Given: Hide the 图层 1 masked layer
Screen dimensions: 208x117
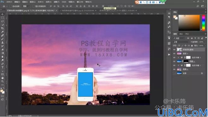Looking at the screenshot, I should 174,61.
